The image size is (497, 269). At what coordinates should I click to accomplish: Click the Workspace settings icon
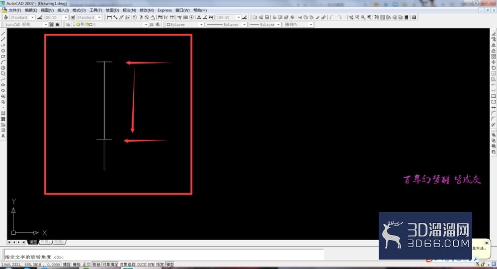[x=51, y=24]
